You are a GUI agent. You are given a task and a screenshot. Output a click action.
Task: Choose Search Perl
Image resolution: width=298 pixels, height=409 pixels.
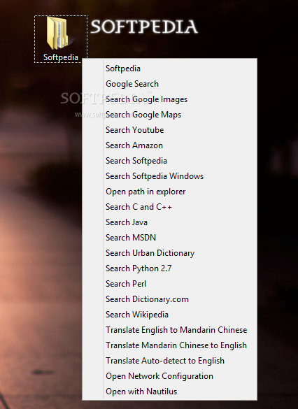pos(169,284)
